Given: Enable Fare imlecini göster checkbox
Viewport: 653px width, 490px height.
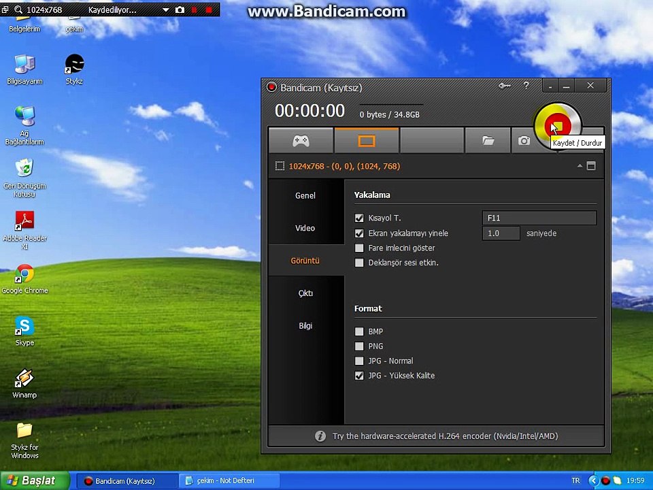Looking at the screenshot, I should pos(359,248).
